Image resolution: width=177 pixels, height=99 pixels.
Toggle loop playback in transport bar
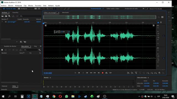click(106, 73)
